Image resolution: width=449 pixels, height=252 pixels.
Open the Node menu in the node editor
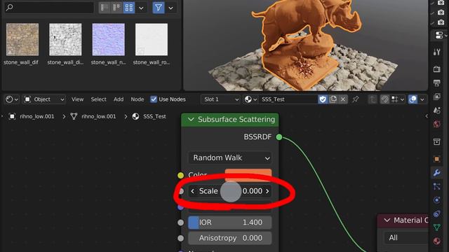click(138, 99)
